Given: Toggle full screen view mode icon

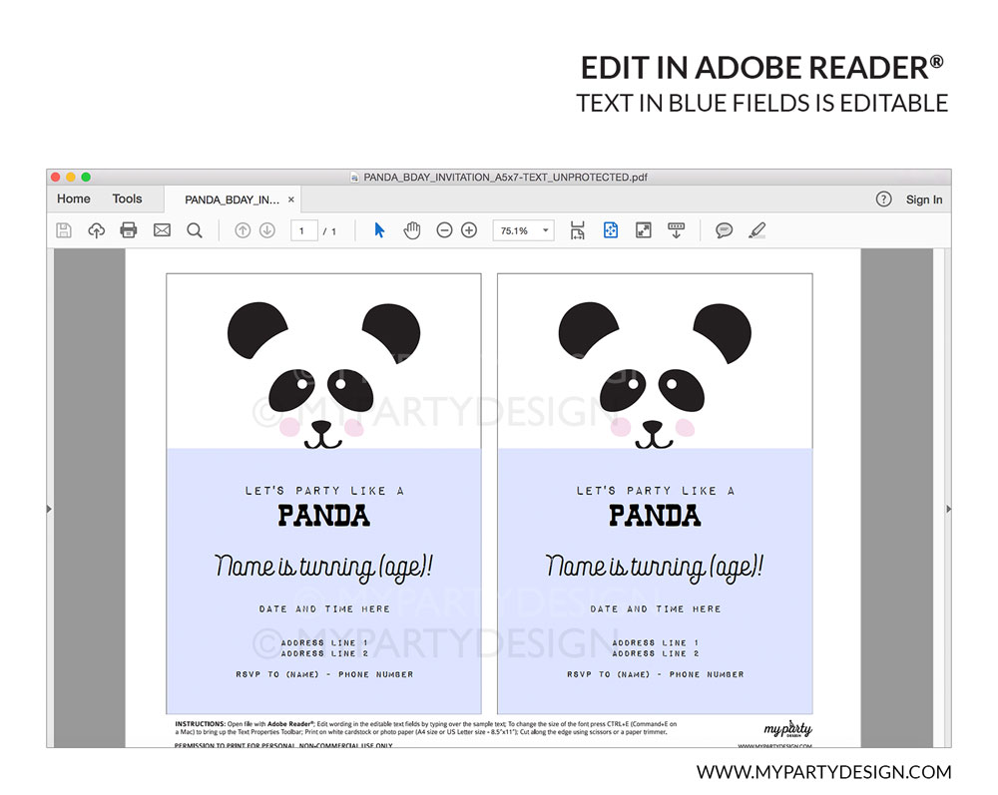Looking at the screenshot, I should click(x=644, y=230).
